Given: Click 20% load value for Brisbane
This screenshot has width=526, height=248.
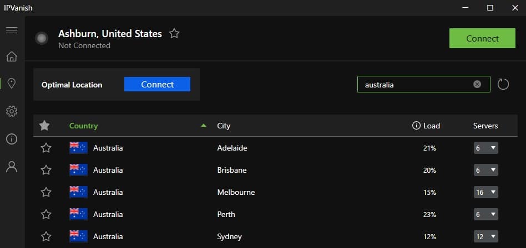Looking at the screenshot, I should click(429, 170).
